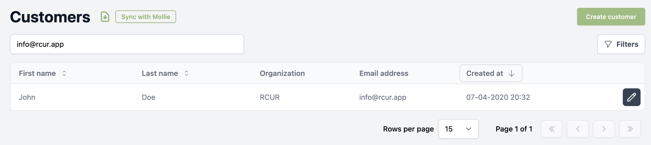
Task: Sort by Last name column header
Action: pos(160,73)
